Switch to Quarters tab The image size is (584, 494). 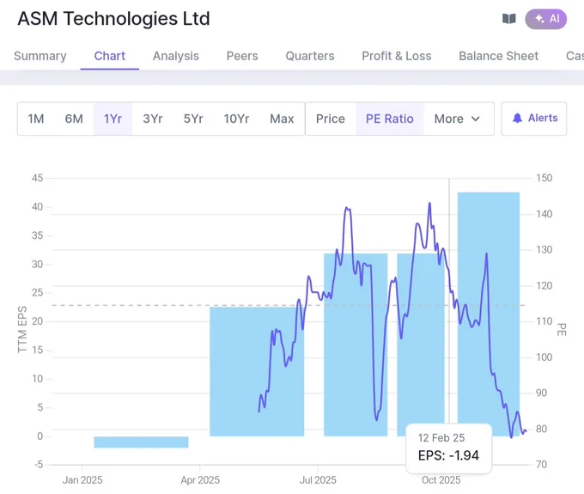click(310, 56)
